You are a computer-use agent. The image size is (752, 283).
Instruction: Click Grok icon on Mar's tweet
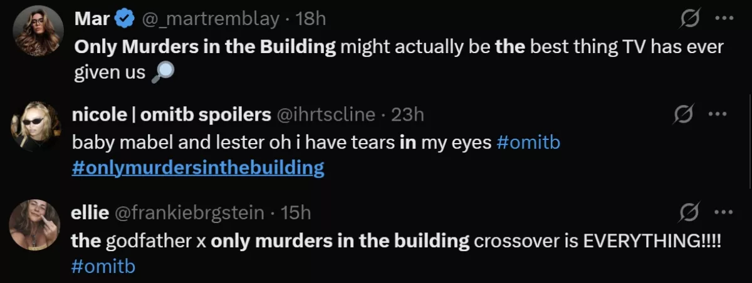click(690, 19)
